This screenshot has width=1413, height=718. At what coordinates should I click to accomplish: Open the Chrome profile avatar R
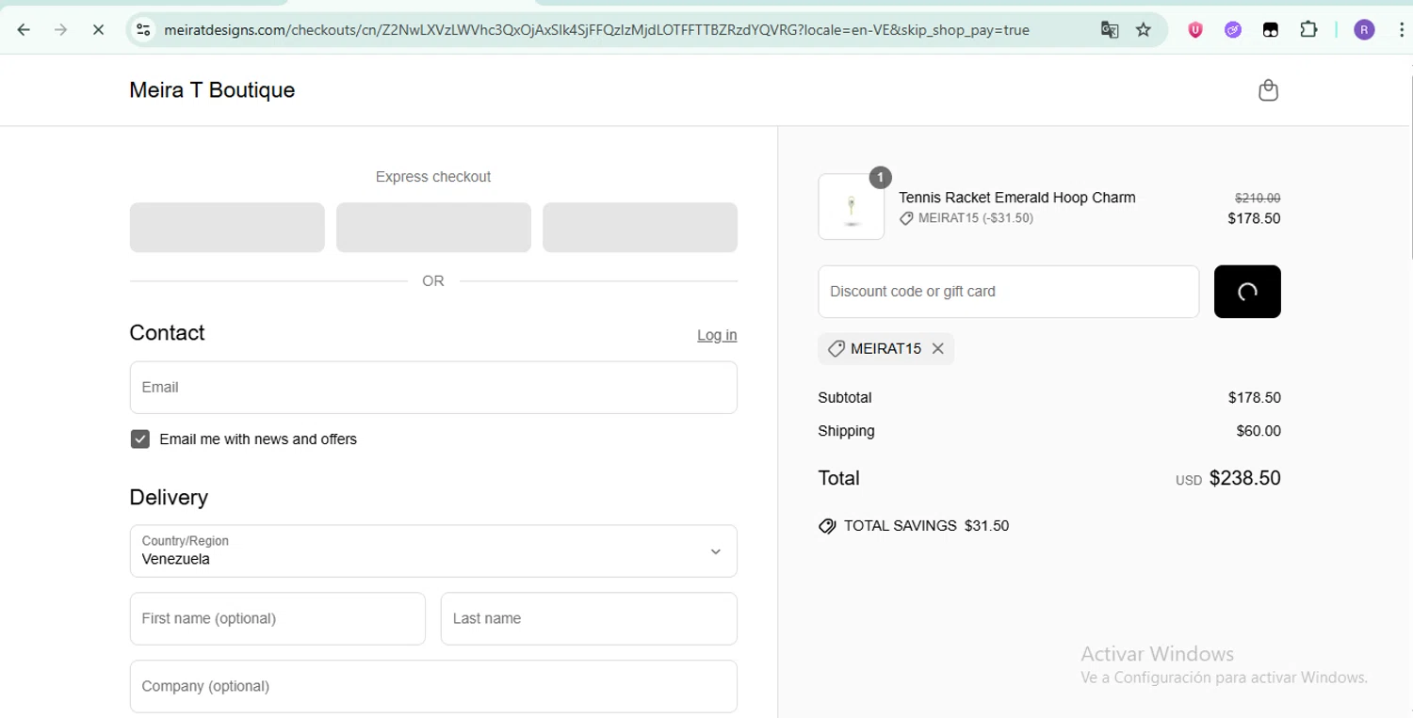[x=1364, y=30]
